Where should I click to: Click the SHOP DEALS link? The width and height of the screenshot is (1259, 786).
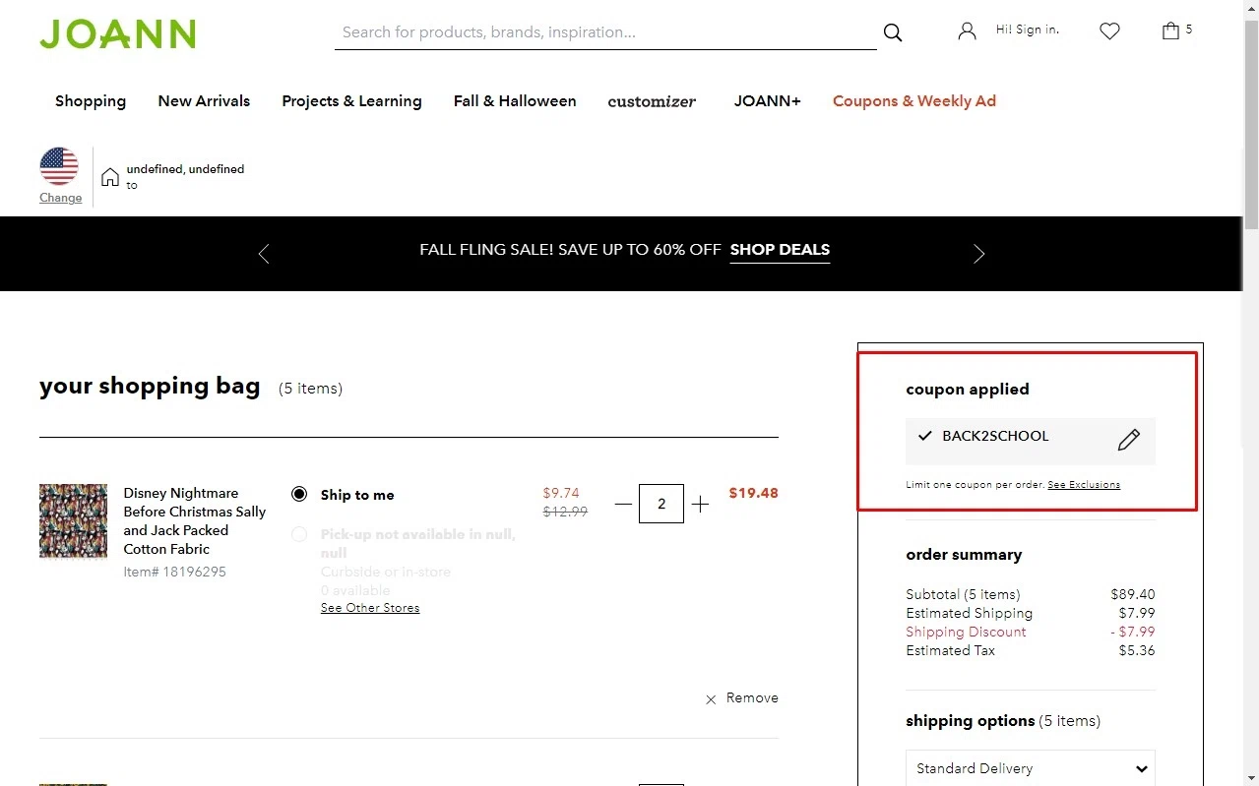[x=780, y=250]
